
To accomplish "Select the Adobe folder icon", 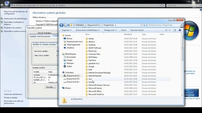I will 87,38.
